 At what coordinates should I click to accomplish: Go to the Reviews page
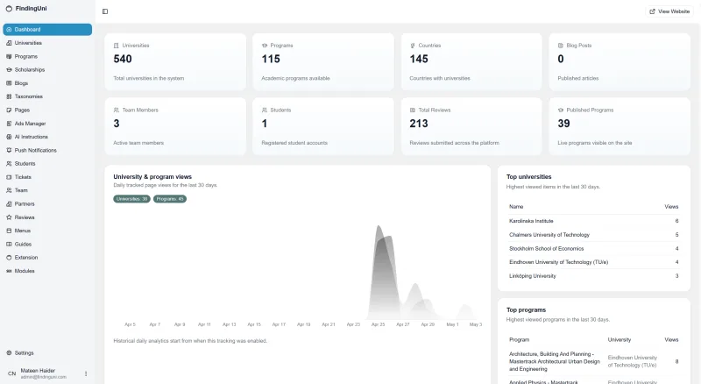pos(47,217)
